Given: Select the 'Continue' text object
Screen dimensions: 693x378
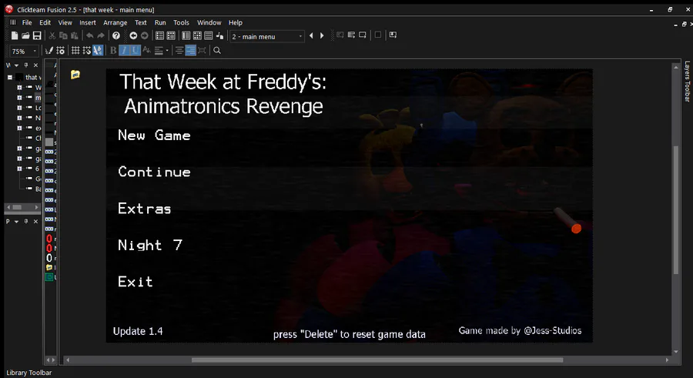Looking at the screenshot, I should tap(154, 172).
